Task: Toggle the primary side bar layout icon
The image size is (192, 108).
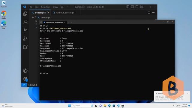Action: point(128,7)
